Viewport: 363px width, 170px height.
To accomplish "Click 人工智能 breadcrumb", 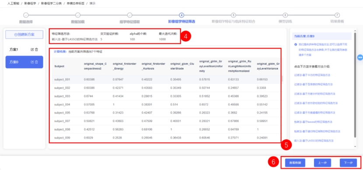I will (13, 3).
